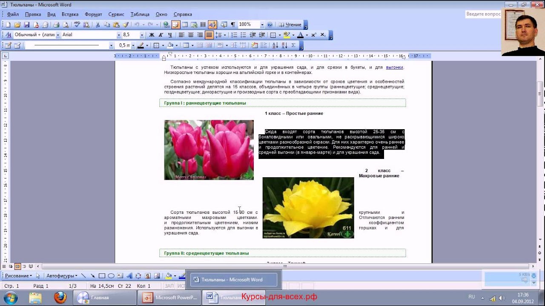
Task: Toggle Center alignment button
Action: click(x=191, y=35)
